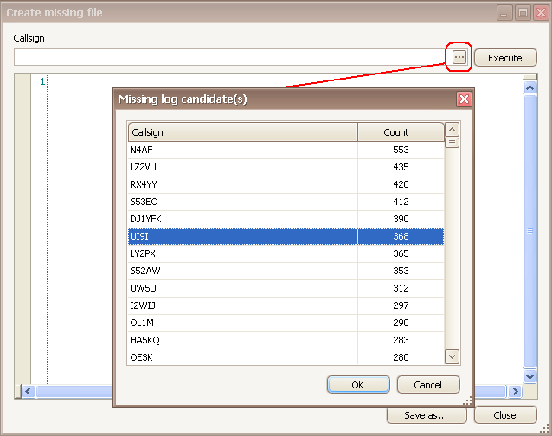
Task: Cancel the missing log candidate dialog
Action: coord(427,385)
